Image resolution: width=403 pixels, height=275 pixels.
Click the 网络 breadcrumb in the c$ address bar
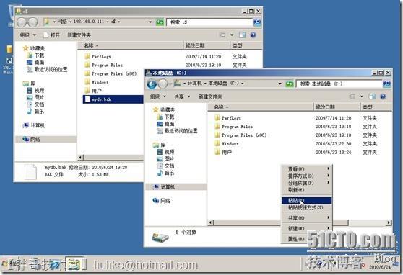click(x=62, y=22)
